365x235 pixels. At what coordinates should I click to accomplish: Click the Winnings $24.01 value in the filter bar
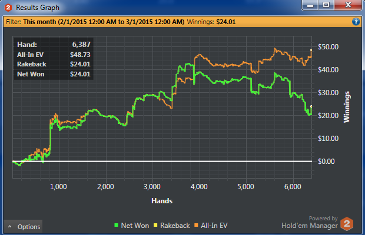(x=226, y=22)
